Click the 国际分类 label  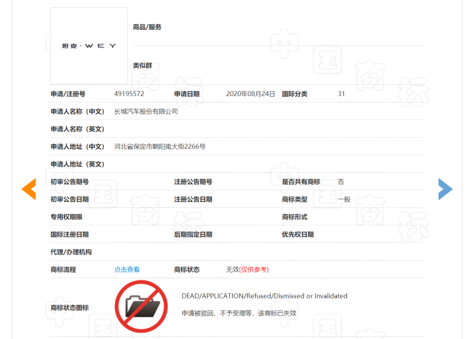coord(295,94)
